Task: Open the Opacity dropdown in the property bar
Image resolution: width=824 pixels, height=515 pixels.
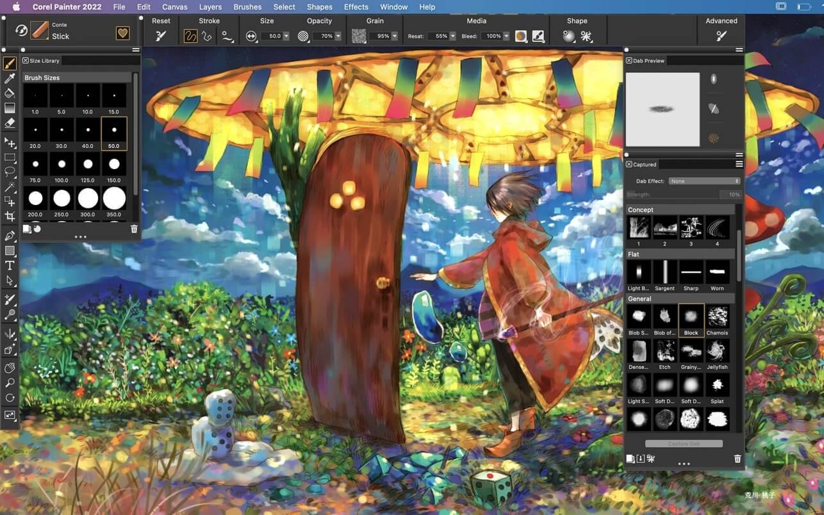Action: [338, 36]
